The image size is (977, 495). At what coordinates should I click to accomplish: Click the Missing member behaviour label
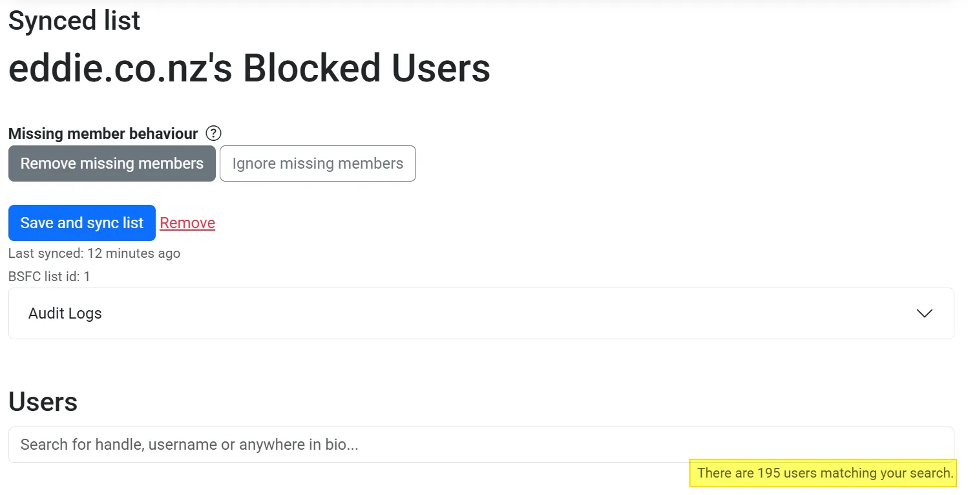point(103,134)
